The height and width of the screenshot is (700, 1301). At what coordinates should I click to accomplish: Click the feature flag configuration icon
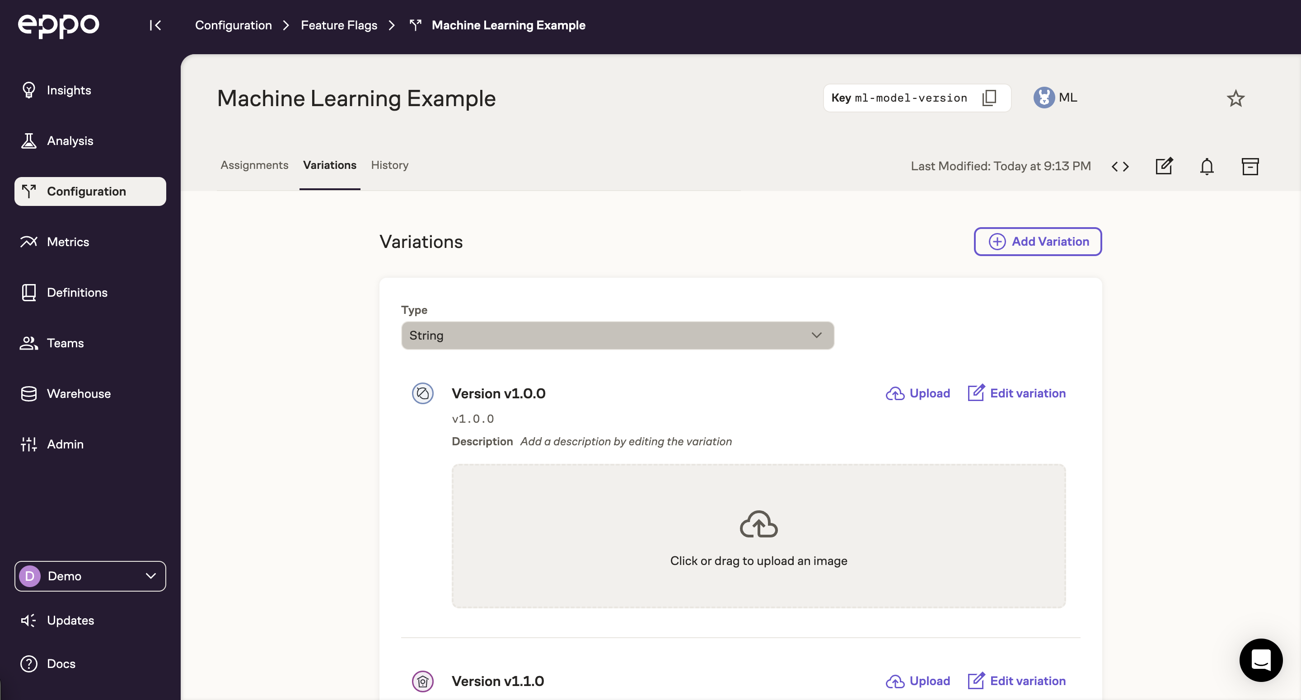click(415, 24)
